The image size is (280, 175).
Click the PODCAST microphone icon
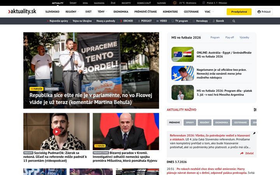tap(139, 21)
